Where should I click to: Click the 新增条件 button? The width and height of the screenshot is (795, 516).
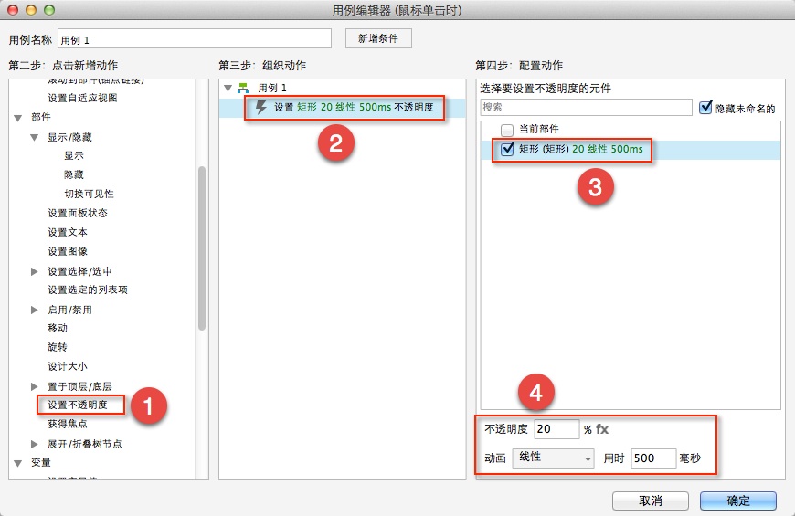(x=378, y=38)
